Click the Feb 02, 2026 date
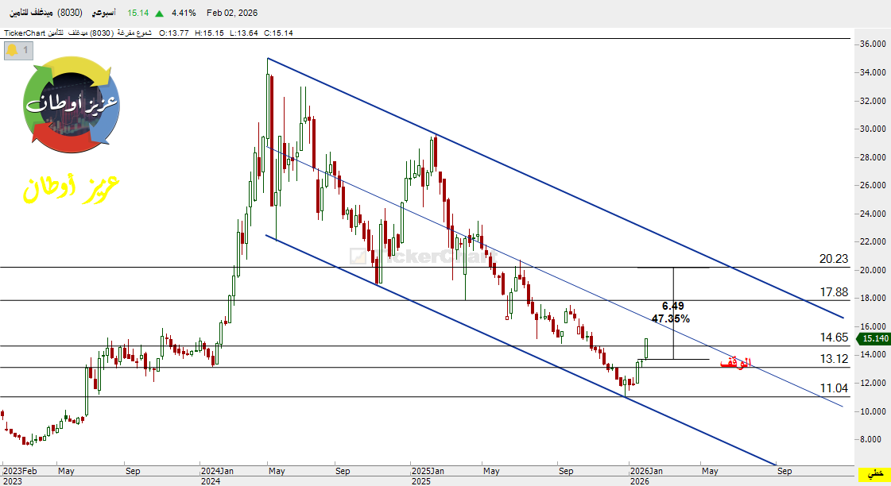The height and width of the screenshot is (486, 891). (x=232, y=13)
